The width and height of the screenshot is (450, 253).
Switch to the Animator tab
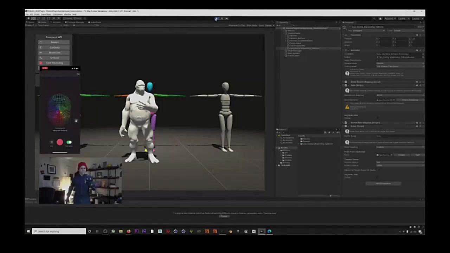(x=56, y=22)
